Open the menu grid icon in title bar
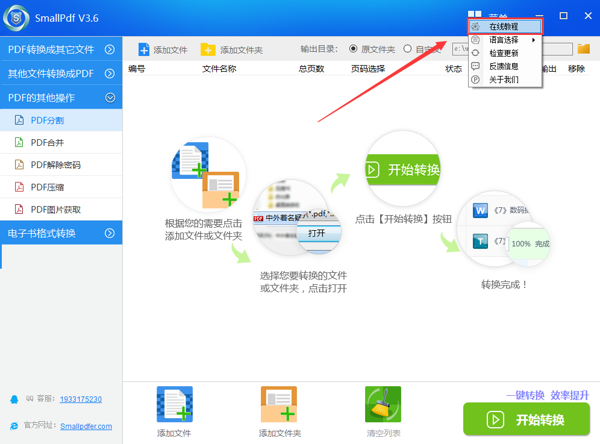The width and height of the screenshot is (600, 444). pyautogui.click(x=475, y=16)
